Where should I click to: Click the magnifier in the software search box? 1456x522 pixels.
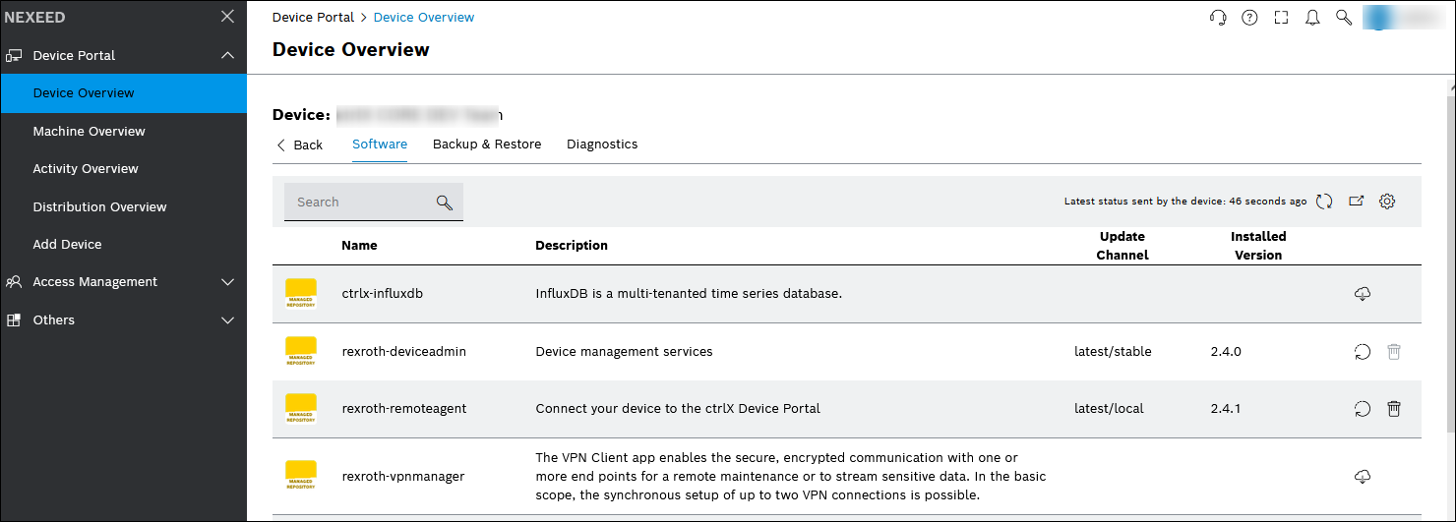(x=444, y=203)
